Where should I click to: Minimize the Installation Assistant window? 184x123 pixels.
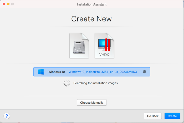8,4
